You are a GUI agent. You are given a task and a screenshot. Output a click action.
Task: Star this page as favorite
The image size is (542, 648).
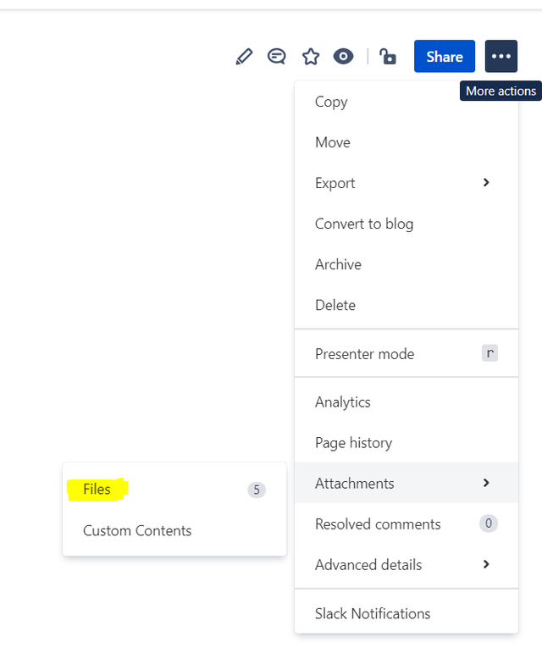(311, 57)
